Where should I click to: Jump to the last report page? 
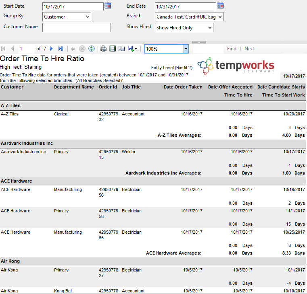(x=61, y=49)
